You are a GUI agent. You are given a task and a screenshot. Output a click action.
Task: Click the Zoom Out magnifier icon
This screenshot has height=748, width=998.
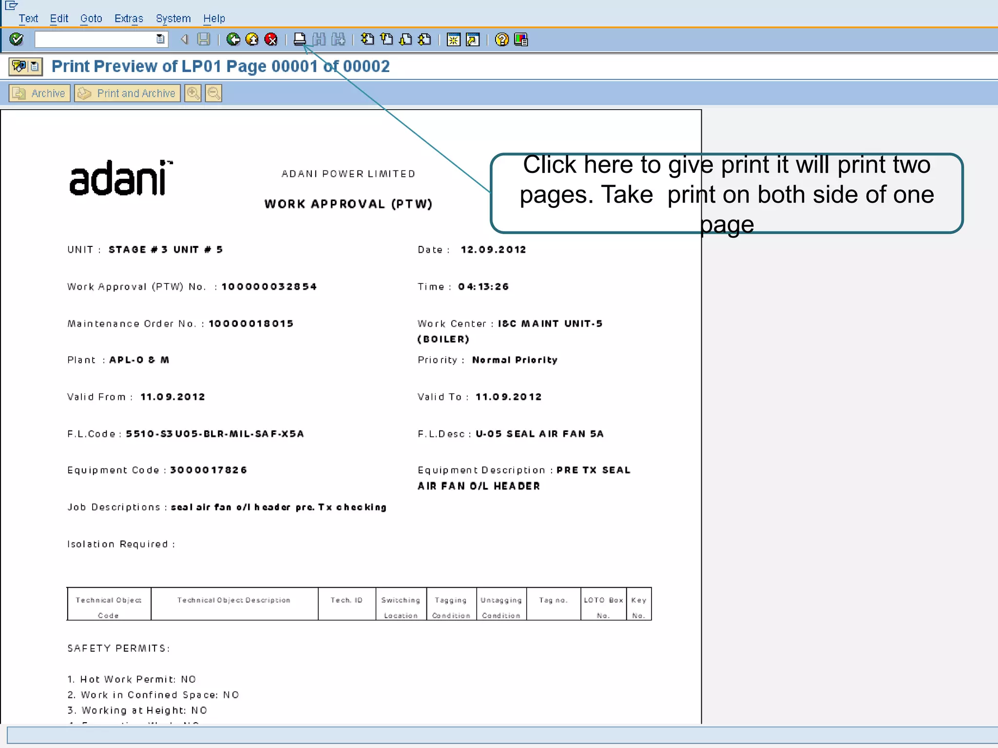point(213,93)
